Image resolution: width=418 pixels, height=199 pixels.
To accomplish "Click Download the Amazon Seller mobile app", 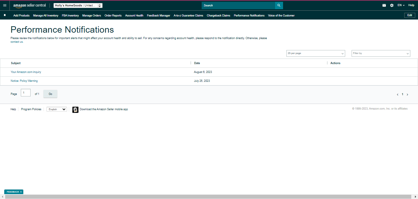I will pyautogui.click(x=104, y=109).
